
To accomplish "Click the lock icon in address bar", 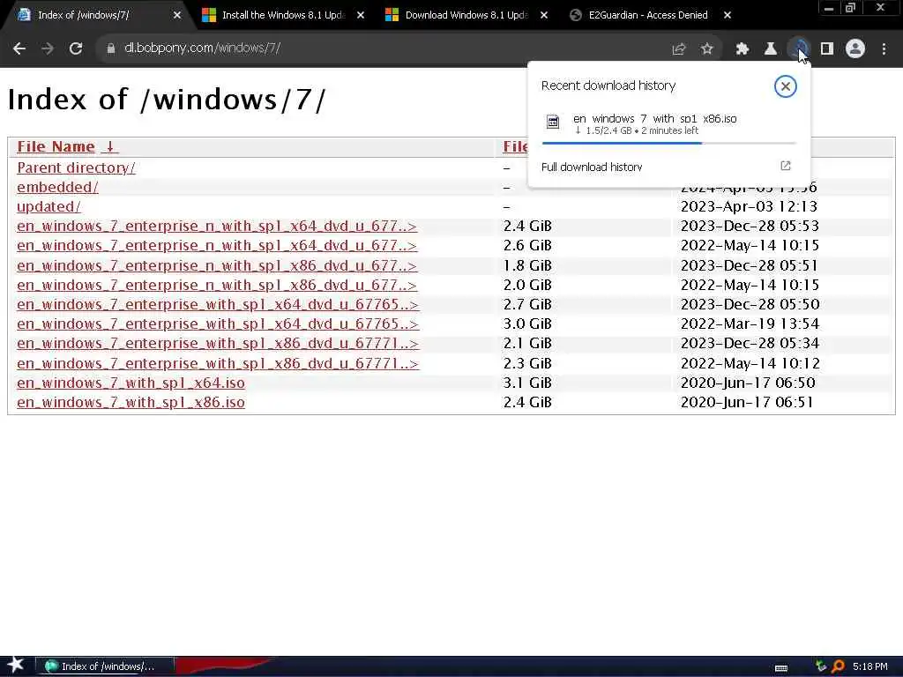I will (x=110, y=48).
